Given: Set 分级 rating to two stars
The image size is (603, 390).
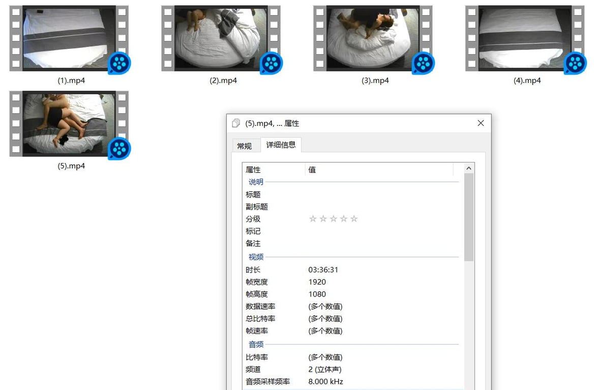Looking at the screenshot, I should tap(323, 219).
